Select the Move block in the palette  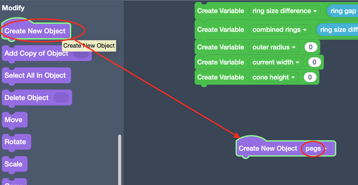coord(14,120)
